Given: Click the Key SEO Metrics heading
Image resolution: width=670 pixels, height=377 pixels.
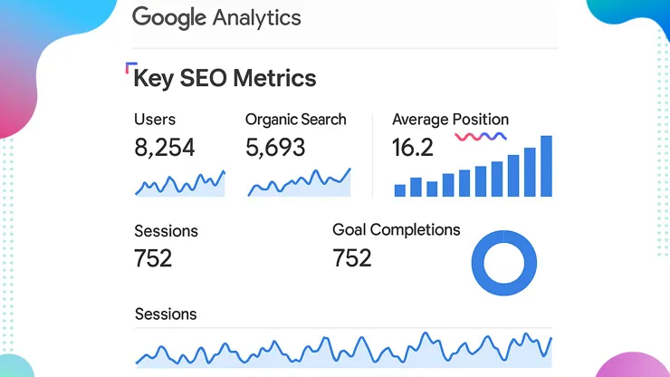Looking at the screenshot, I should [225, 78].
